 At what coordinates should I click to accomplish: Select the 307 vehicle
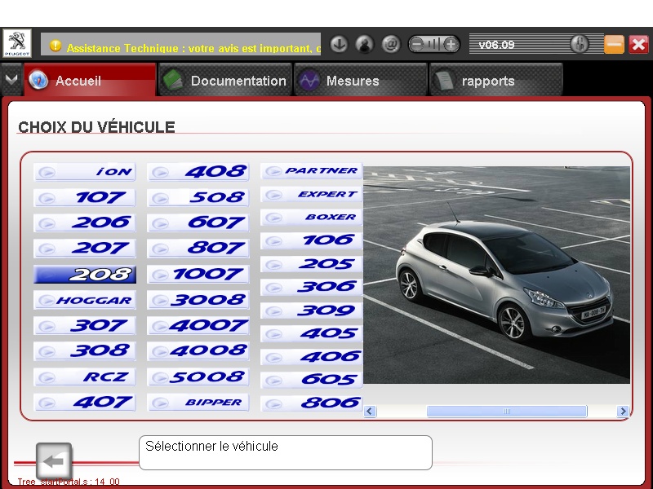[x=85, y=325]
